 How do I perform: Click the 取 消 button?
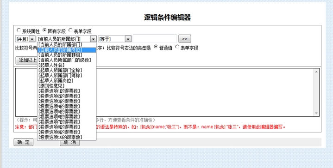(69, 143)
